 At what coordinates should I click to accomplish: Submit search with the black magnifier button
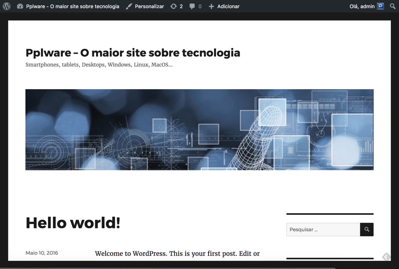(x=367, y=229)
